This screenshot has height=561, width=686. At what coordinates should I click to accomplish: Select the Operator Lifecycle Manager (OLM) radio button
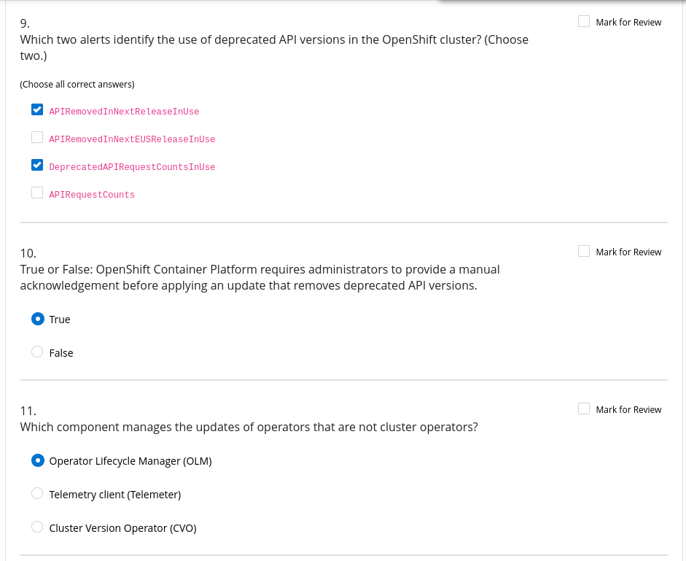coord(38,460)
